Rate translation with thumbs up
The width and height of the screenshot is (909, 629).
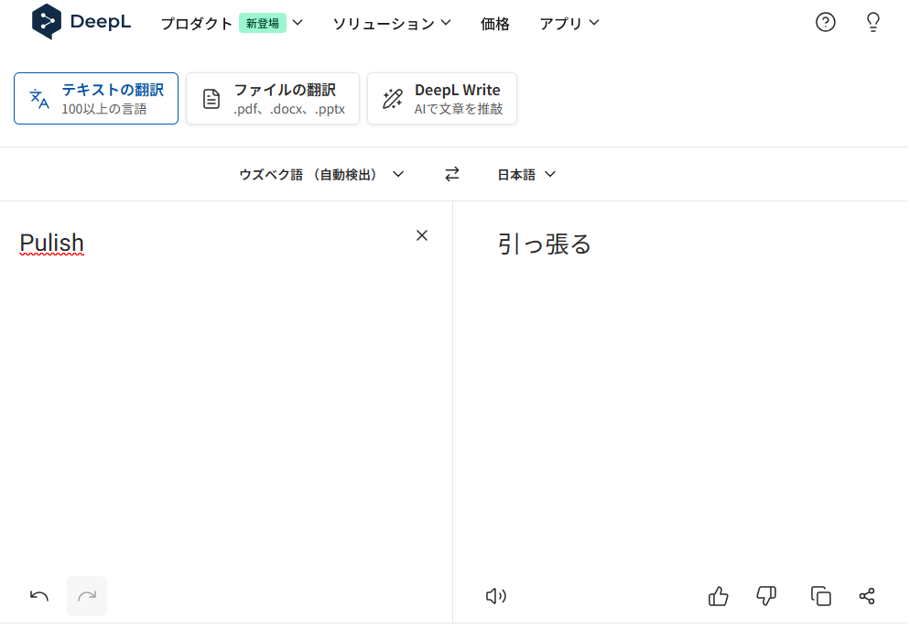coord(719,596)
